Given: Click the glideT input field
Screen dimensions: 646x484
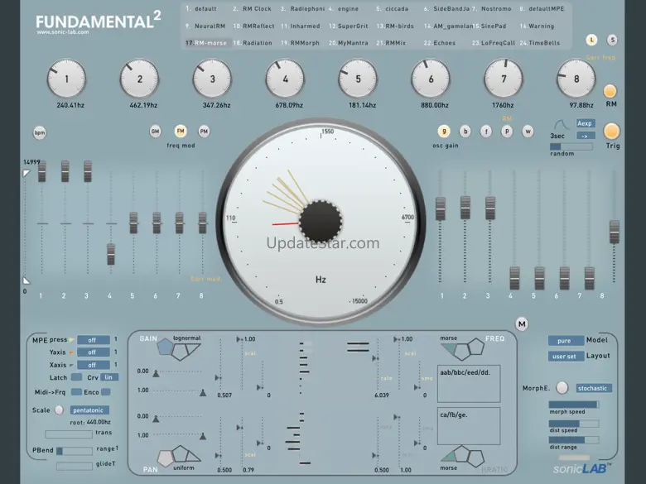Looking at the screenshot, I should click(x=75, y=466).
